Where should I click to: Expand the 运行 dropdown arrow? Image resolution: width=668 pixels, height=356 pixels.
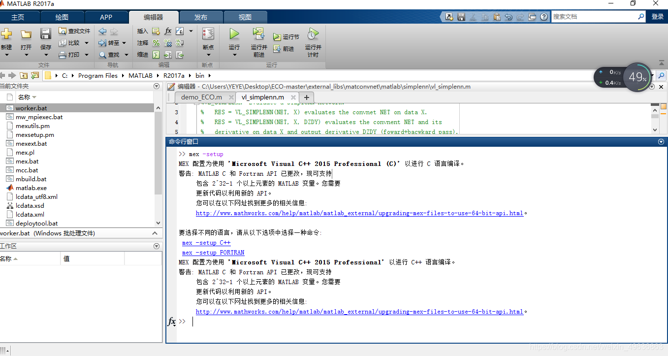pos(234,55)
